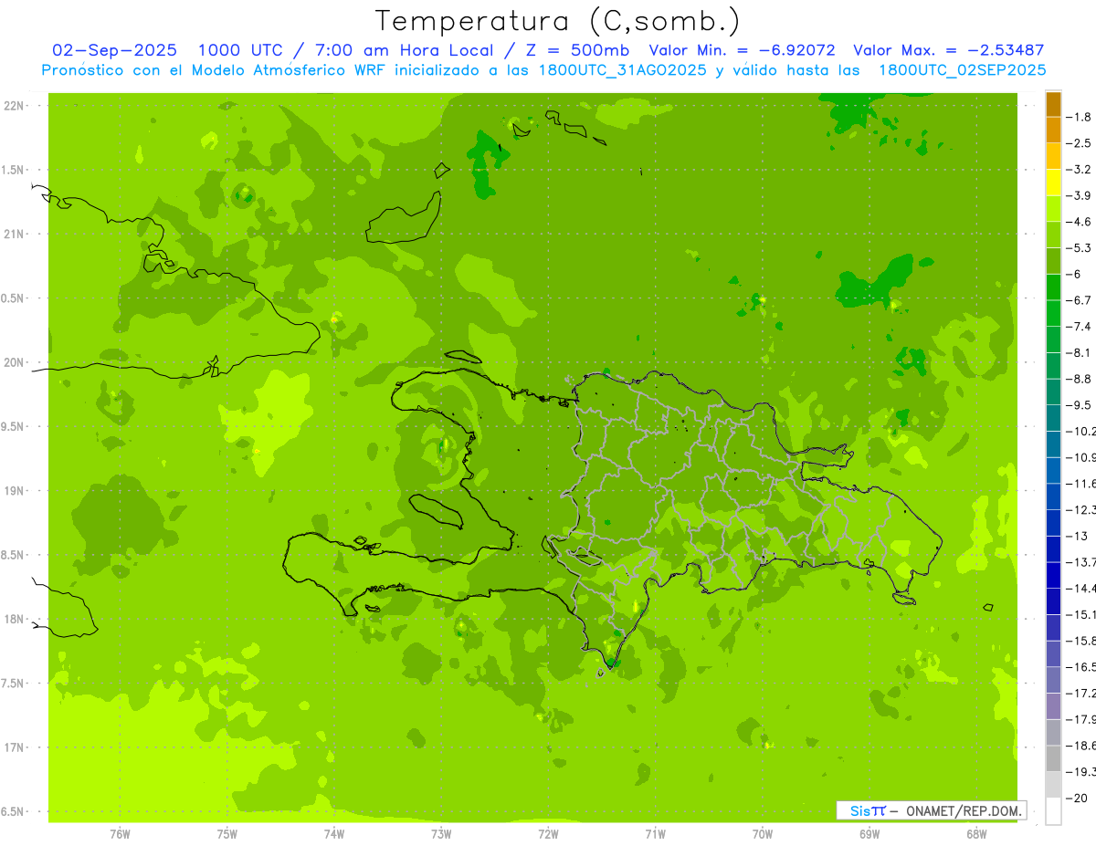Pick the green swatch between -6.7 and -7.4
Image resolution: width=1096 pixels, height=846 pixels.
click(x=1053, y=313)
